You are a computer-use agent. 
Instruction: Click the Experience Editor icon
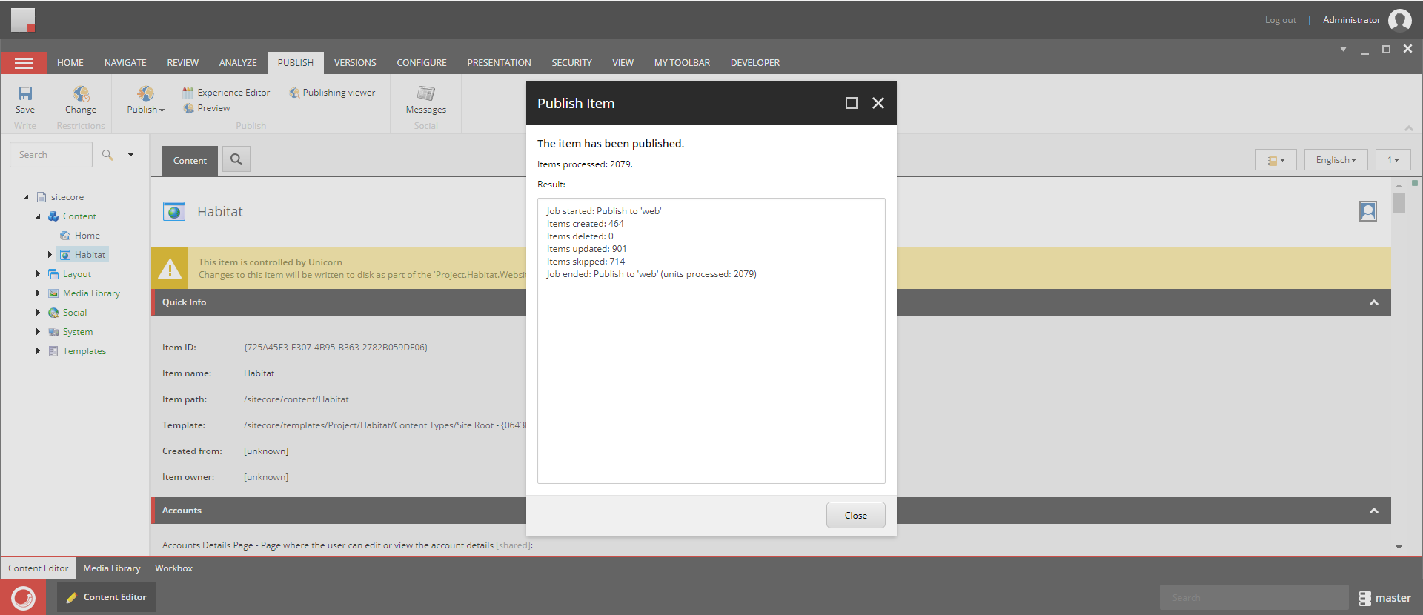click(x=188, y=92)
